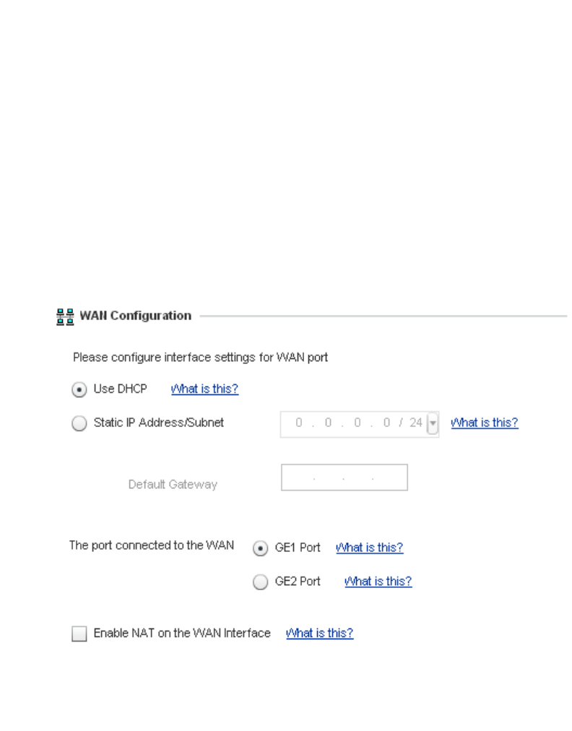Open the subnet mask dropdown arrow

coord(433,424)
